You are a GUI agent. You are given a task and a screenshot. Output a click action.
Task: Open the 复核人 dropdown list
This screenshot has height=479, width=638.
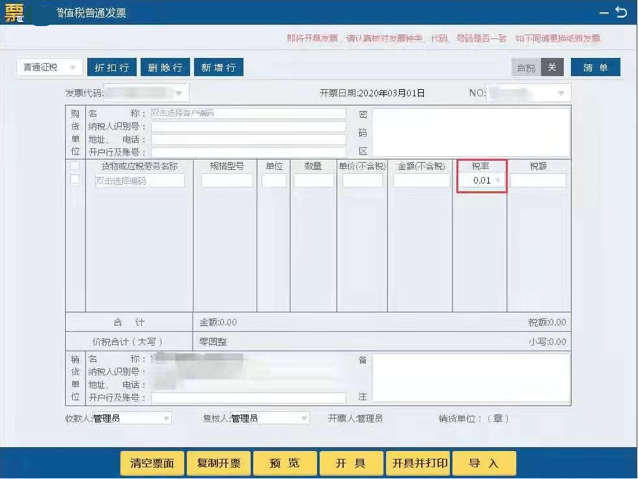[x=303, y=418]
